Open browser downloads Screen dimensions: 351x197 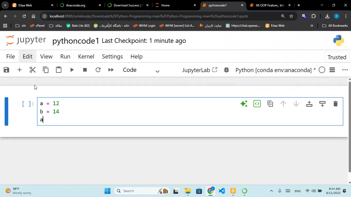tap(327, 16)
